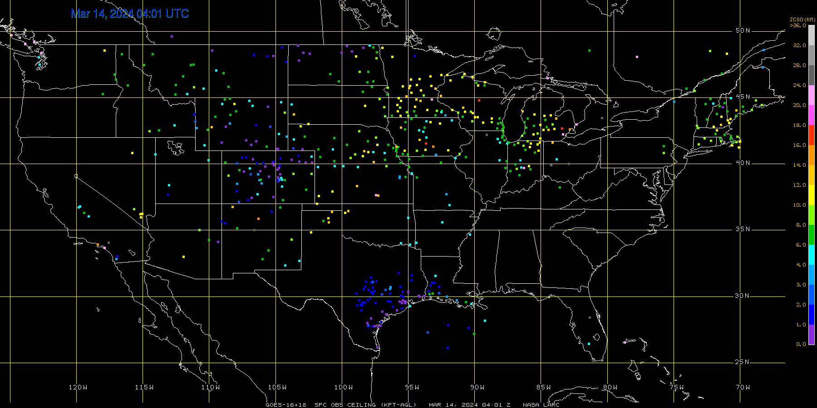This screenshot has height=408, width=817.
Task: Click the '40N' latitude label
Action: point(743,163)
